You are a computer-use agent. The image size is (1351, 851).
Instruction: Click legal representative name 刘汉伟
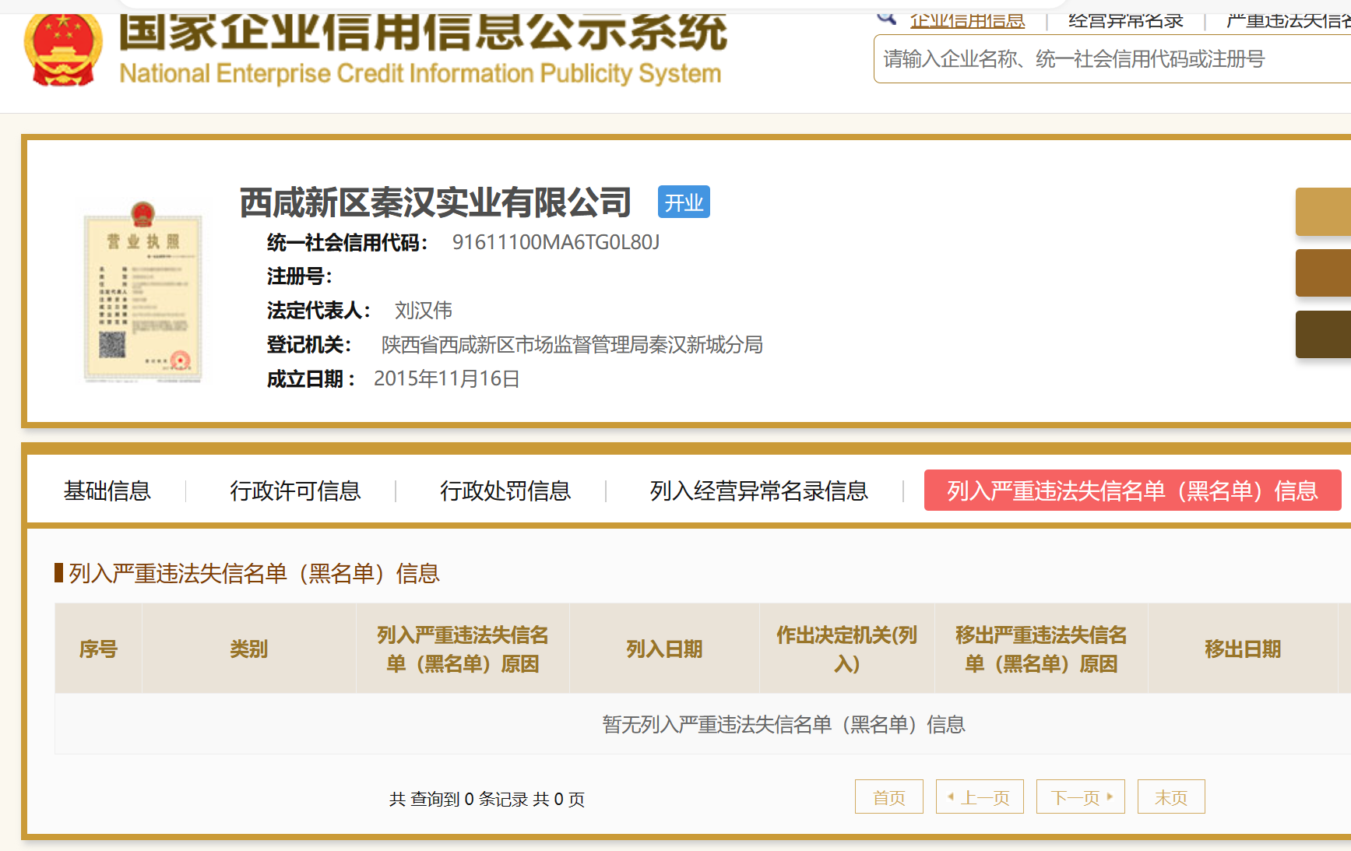pyautogui.click(x=423, y=311)
